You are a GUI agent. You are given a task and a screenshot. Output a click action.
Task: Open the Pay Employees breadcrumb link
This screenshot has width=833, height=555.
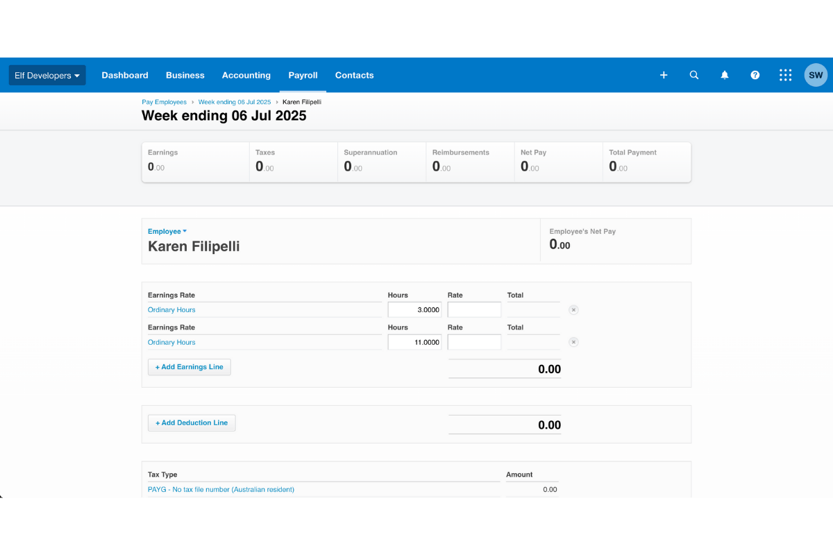coord(164,101)
